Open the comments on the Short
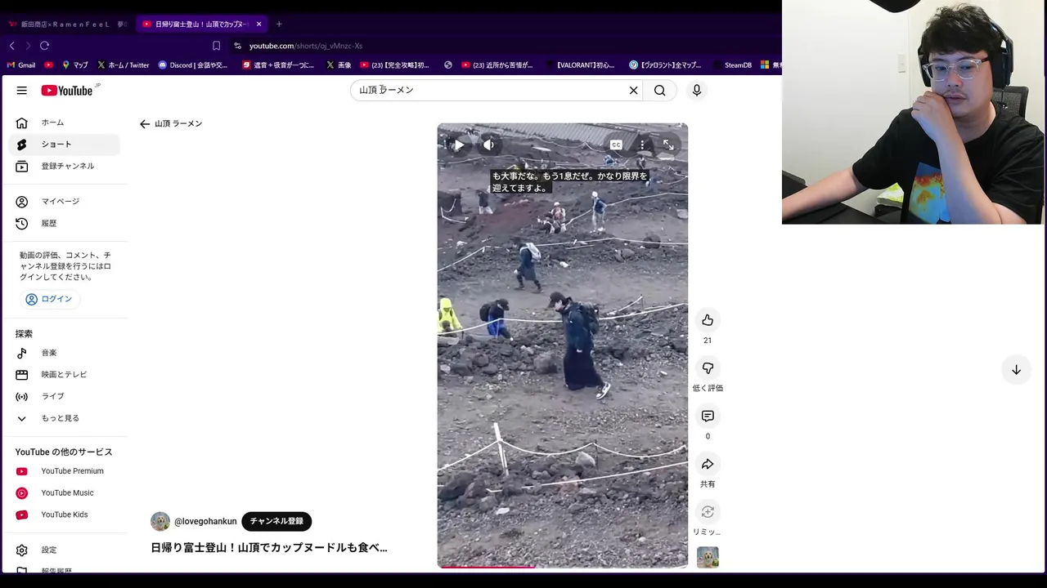 (x=708, y=416)
